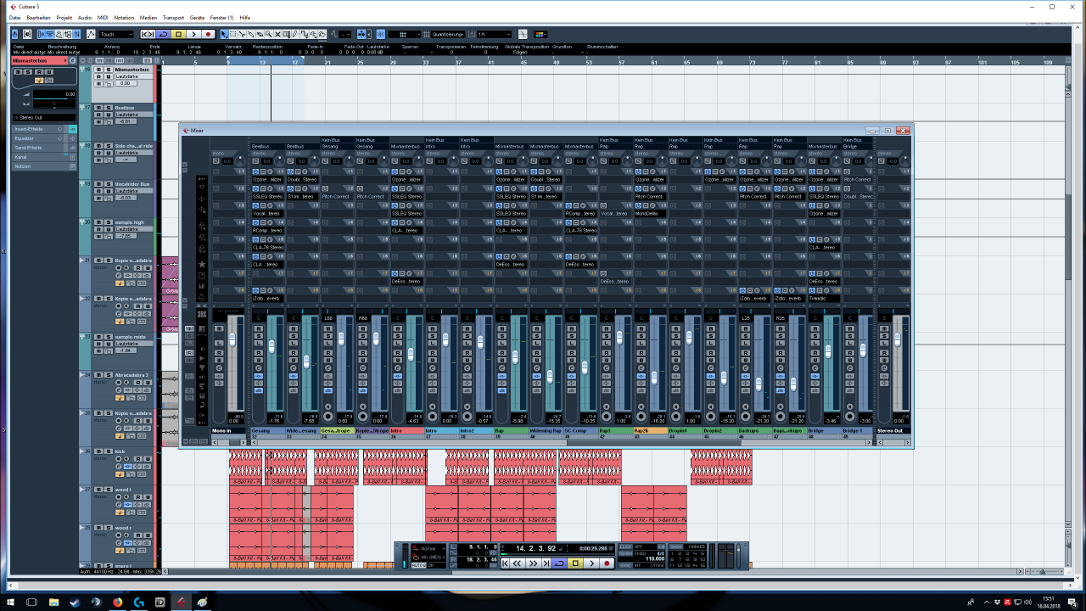Click Stereo Out channel volume fader
The height and width of the screenshot is (611, 1086).
[898, 339]
